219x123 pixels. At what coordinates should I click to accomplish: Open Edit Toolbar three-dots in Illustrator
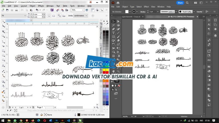click(116, 99)
